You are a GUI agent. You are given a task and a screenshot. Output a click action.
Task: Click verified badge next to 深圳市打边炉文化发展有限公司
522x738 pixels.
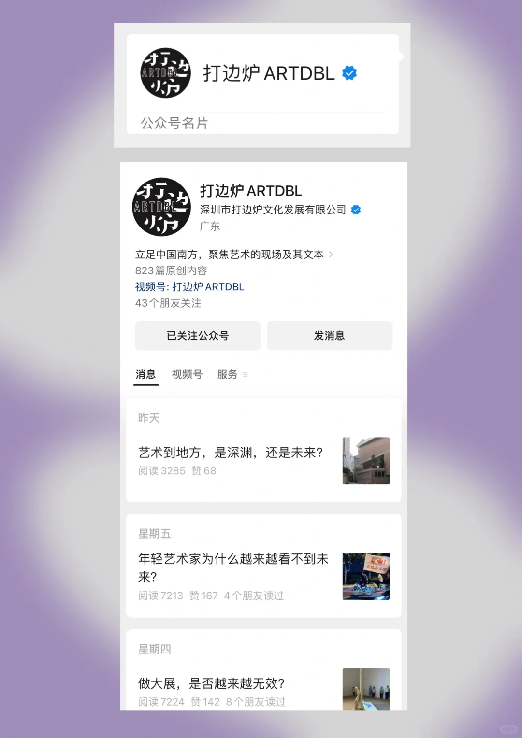pyautogui.click(x=356, y=210)
